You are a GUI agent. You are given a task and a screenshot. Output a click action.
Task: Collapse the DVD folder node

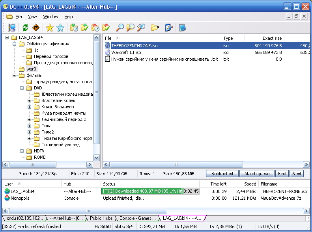22,88
